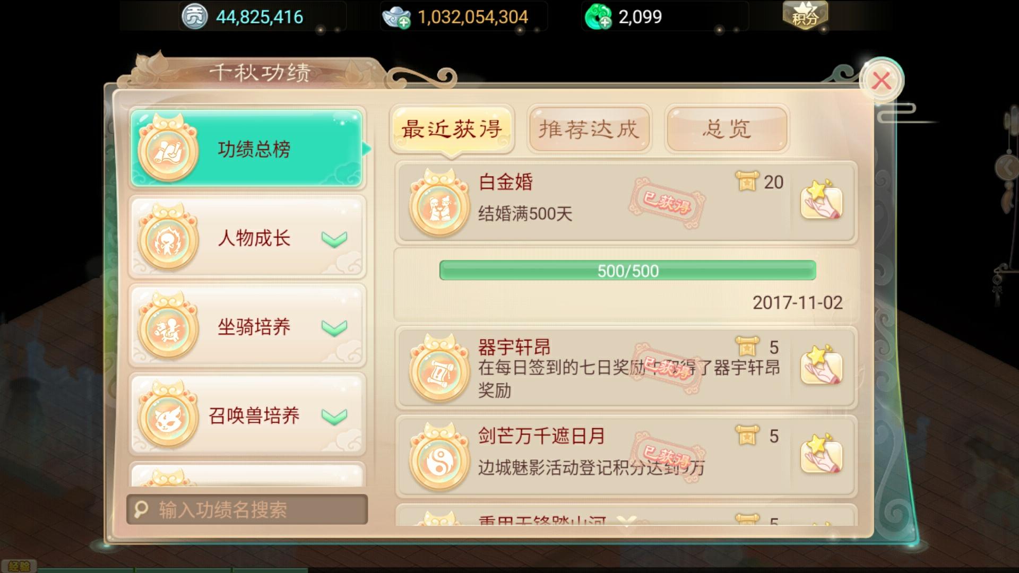This screenshot has height=573, width=1019.
Task: Click the 输入功绩名搜索 search field
Action: [247, 509]
